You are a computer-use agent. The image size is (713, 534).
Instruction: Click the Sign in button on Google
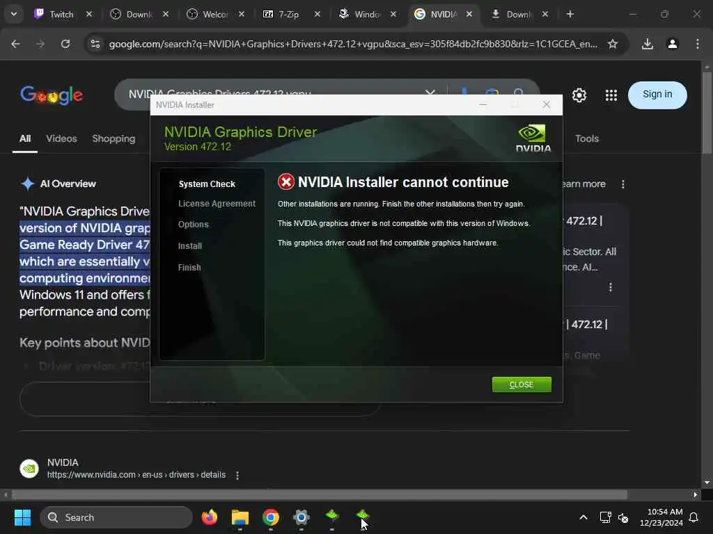click(x=657, y=95)
